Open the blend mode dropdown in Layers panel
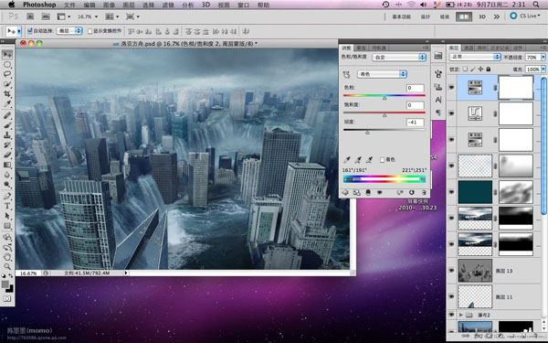 475,57
